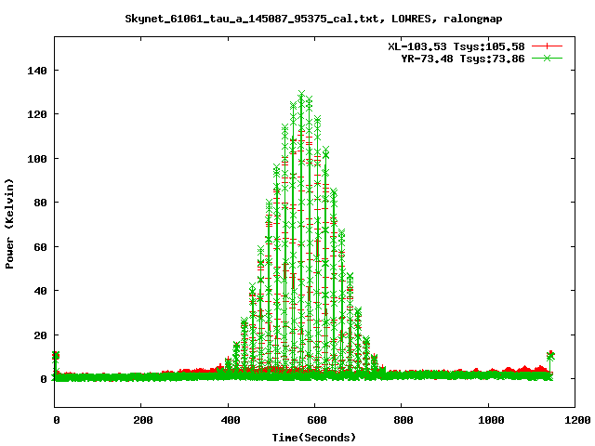Click the 140 tick label on power axis
Viewport: 595px width, 446px height.
(35, 71)
